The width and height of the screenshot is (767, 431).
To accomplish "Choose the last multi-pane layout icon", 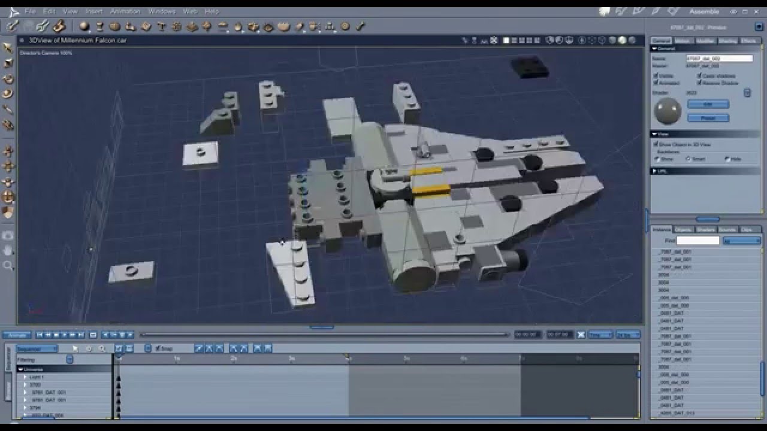I will tap(536, 41).
